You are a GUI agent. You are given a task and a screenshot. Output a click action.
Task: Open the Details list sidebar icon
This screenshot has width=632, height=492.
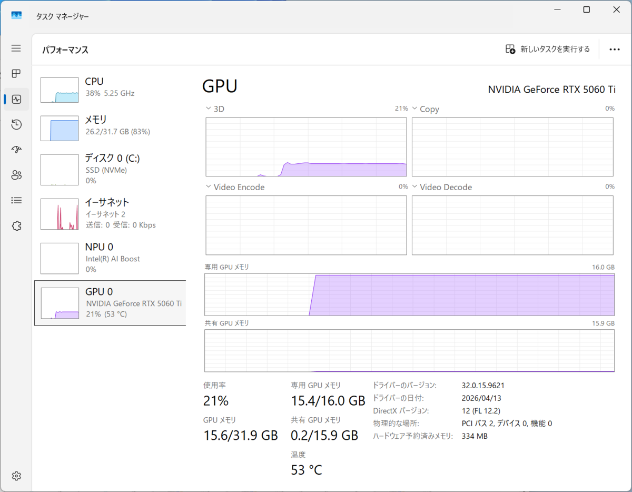click(16, 200)
